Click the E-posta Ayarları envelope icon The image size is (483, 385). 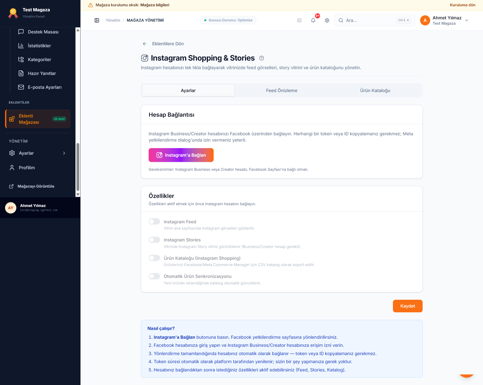(x=21, y=87)
